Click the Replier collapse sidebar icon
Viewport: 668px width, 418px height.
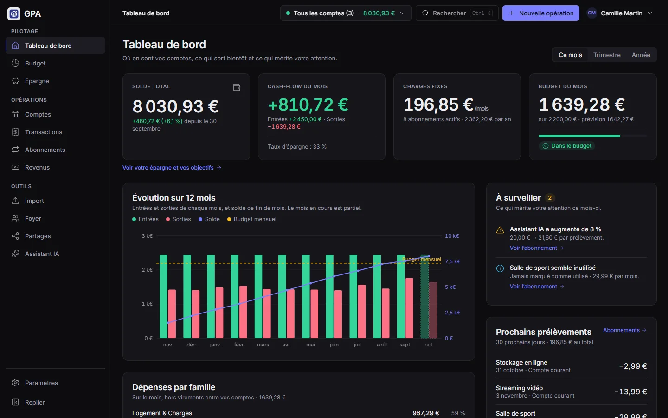tap(15, 402)
